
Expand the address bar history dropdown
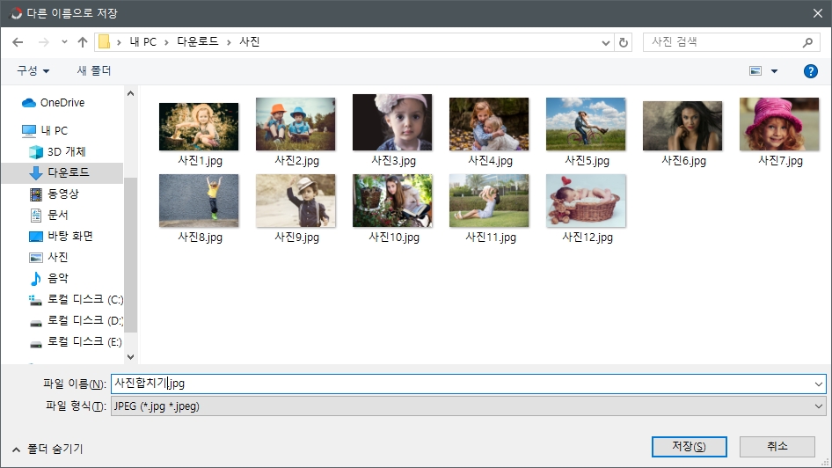(x=605, y=42)
